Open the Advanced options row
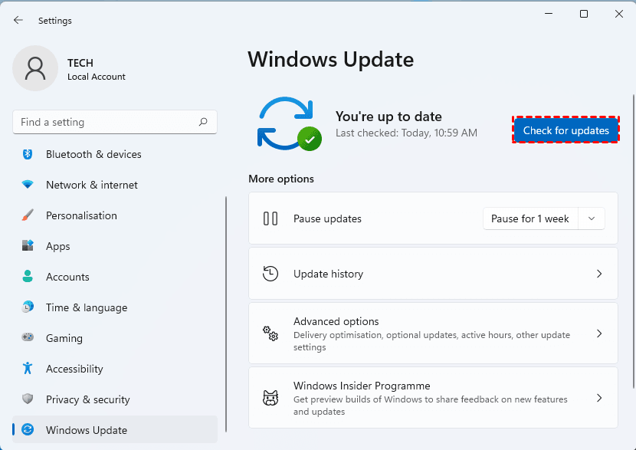This screenshot has width=636, height=450. [x=433, y=333]
